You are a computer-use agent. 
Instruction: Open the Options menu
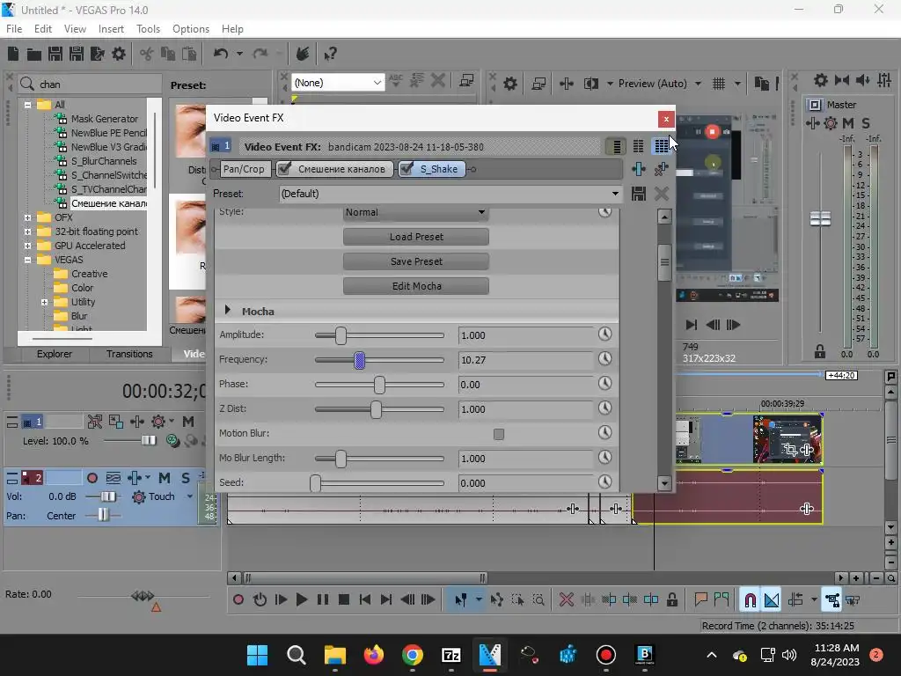(191, 29)
